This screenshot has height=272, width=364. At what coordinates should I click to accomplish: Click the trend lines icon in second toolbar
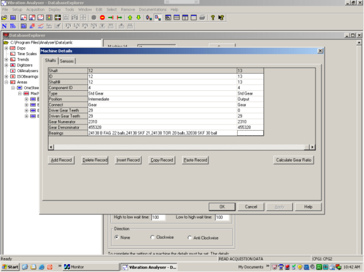point(41,26)
